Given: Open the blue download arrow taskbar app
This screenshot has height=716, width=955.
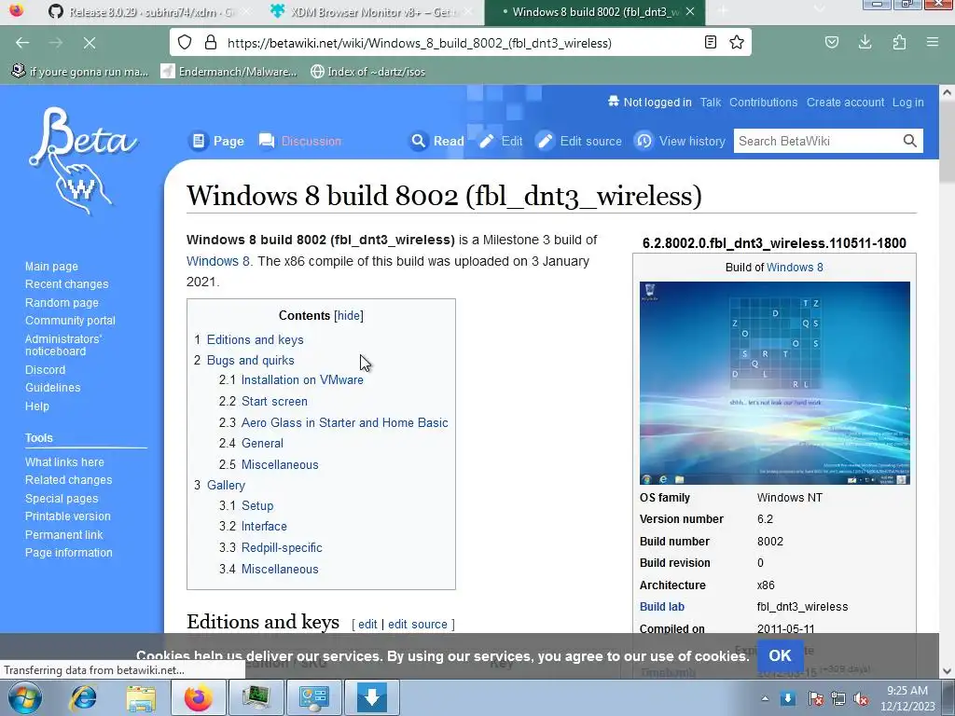Looking at the screenshot, I should click(372, 697).
